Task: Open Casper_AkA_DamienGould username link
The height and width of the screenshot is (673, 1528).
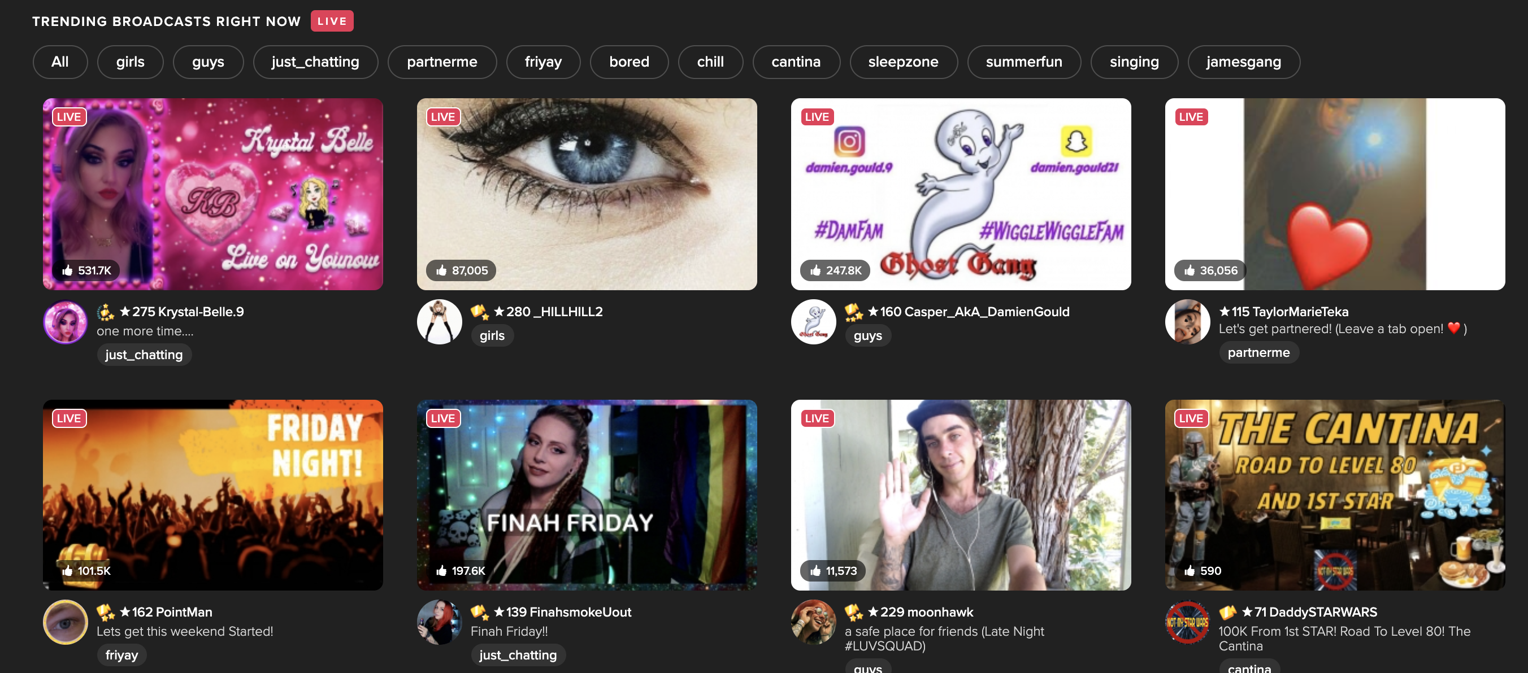Action: click(x=974, y=312)
